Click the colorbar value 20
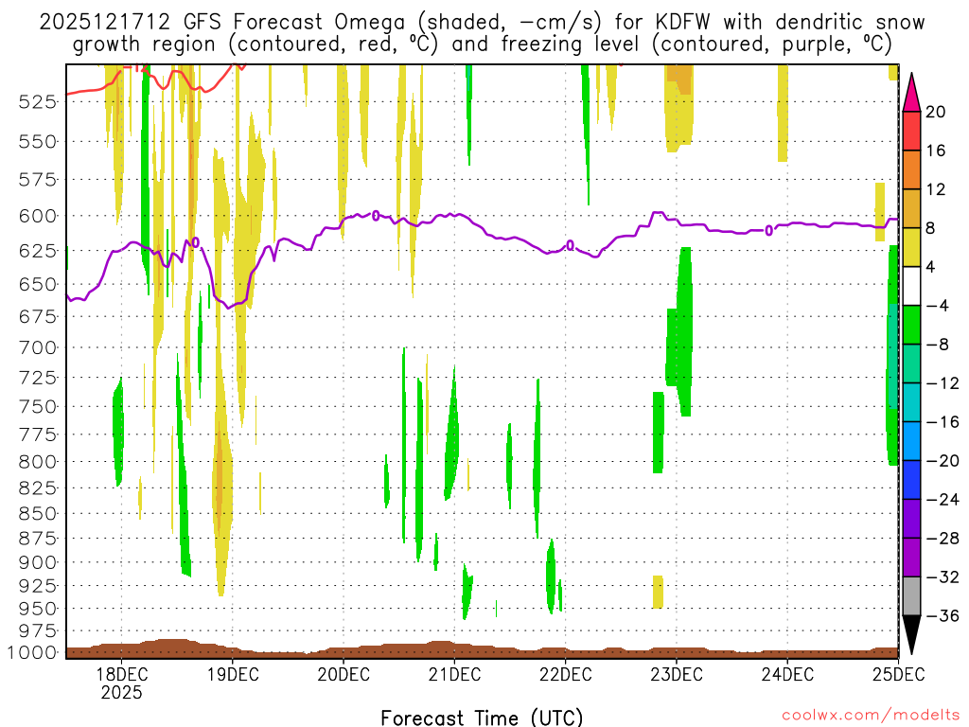 (x=935, y=112)
